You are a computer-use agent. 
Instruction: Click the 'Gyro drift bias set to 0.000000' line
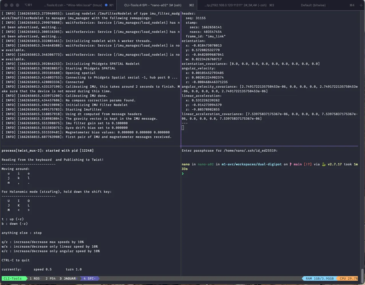(x=65, y=128)
